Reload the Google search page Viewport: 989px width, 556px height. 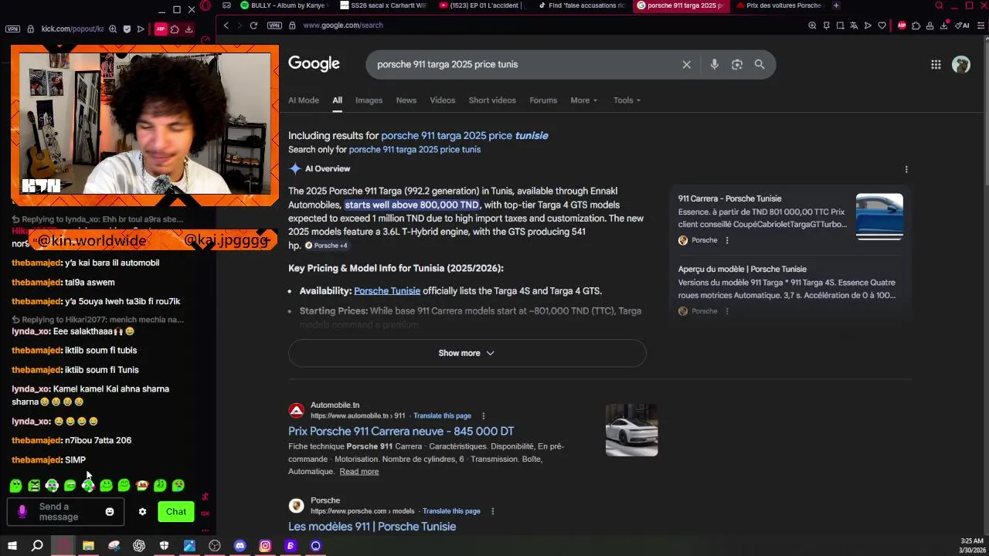[x=253, y=25]
